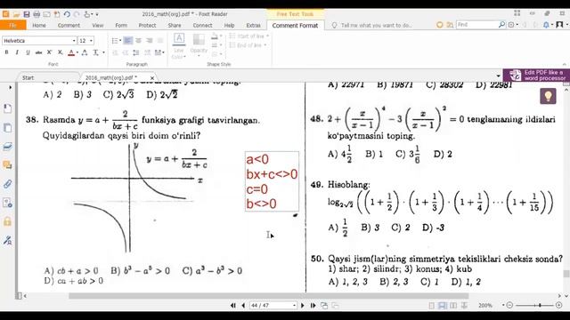570x320 pixels.
Task: Go to the next page
Action: [303, 306]
